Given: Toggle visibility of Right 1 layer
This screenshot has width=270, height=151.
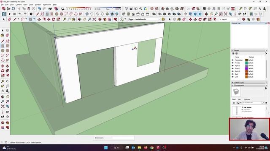Looking at the screenshot, I should [x=232, y=66].
